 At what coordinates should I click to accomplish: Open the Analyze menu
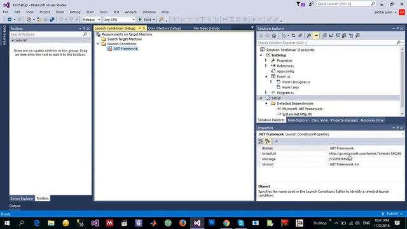[131, 12]
